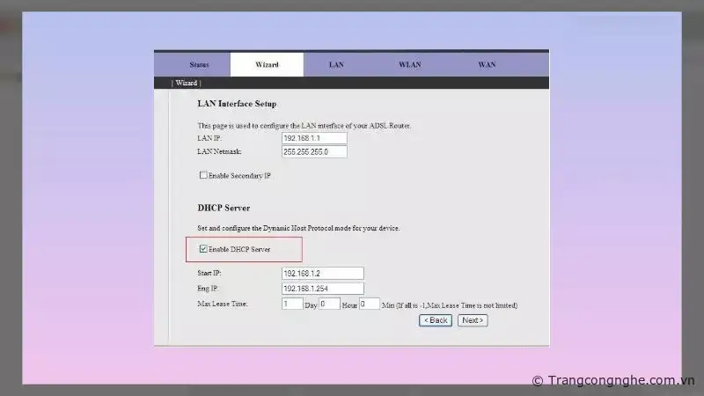Click the Max Lease Time Min field
704x396 pixels.
click(x=369, y=304)
